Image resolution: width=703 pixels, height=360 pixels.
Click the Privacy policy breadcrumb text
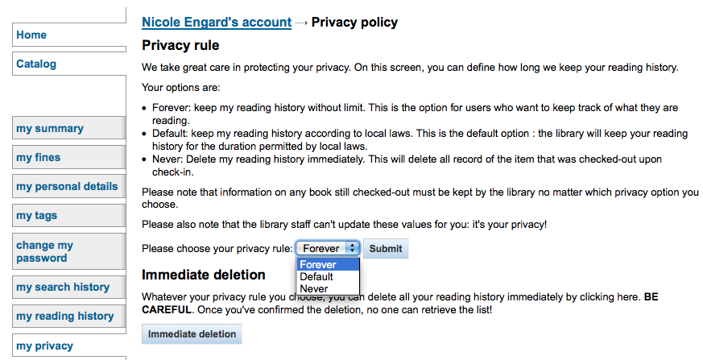[x=354, y=23]
